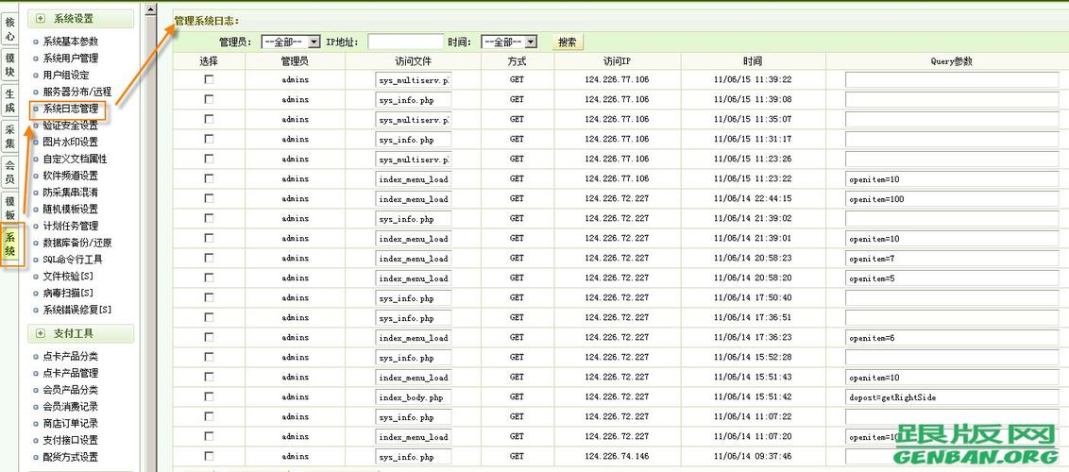Image resolution: width=1069 pixels, height=472 pixels.
Task: Switch to the 核心 vertical tab
Action: [x=10, y=28]
